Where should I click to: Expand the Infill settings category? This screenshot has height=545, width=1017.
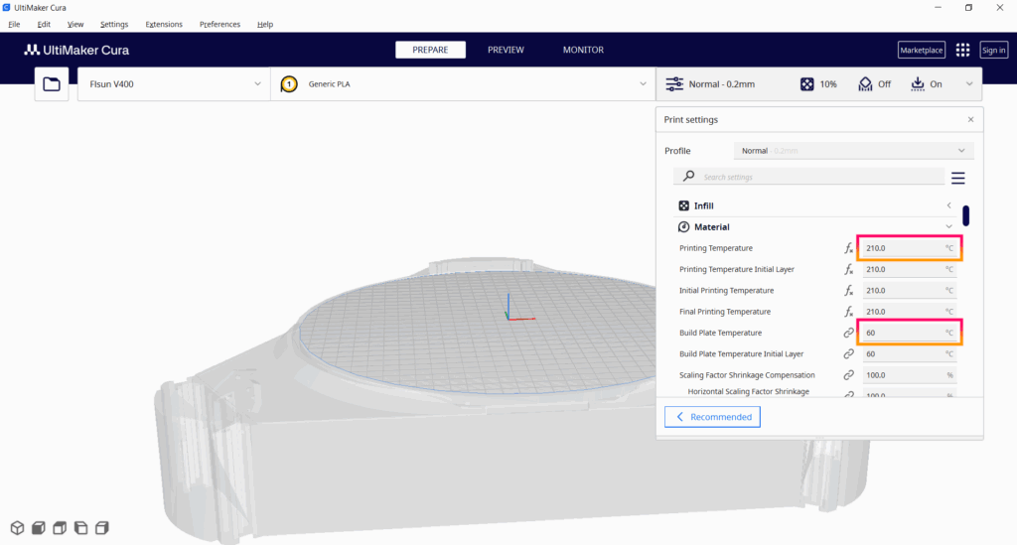click(x=948, y=205)
